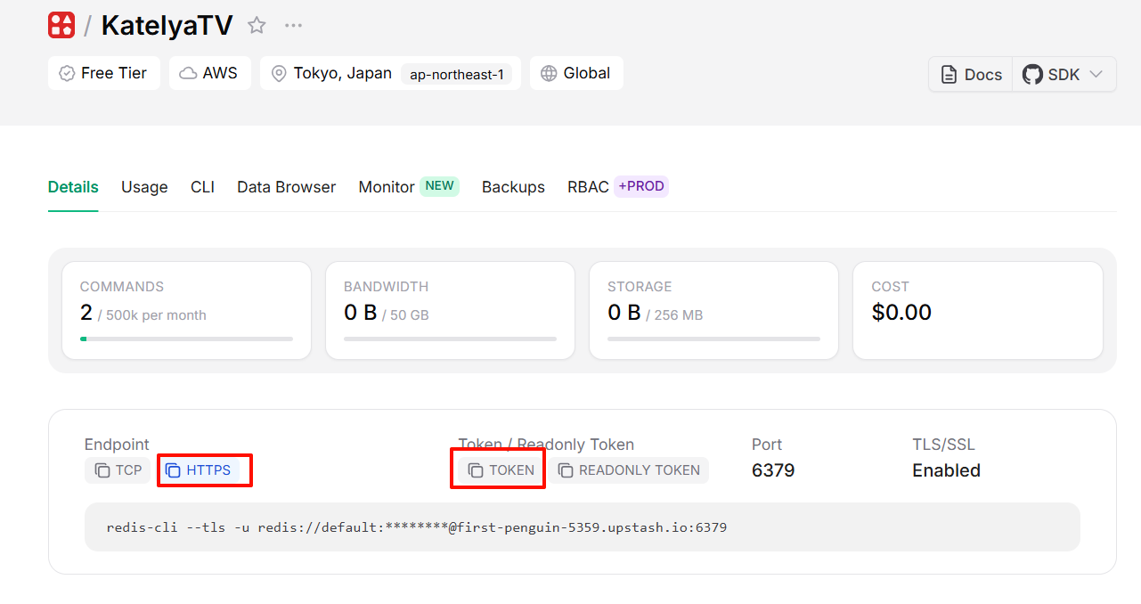Click the NEW badge next to Monitor
The image size is (1141, 604).
(x=439, y=186)
